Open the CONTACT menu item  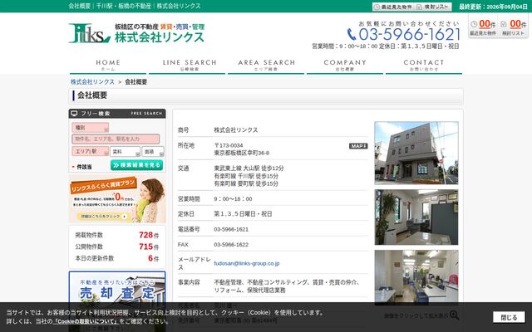click(x=424, y=65)
